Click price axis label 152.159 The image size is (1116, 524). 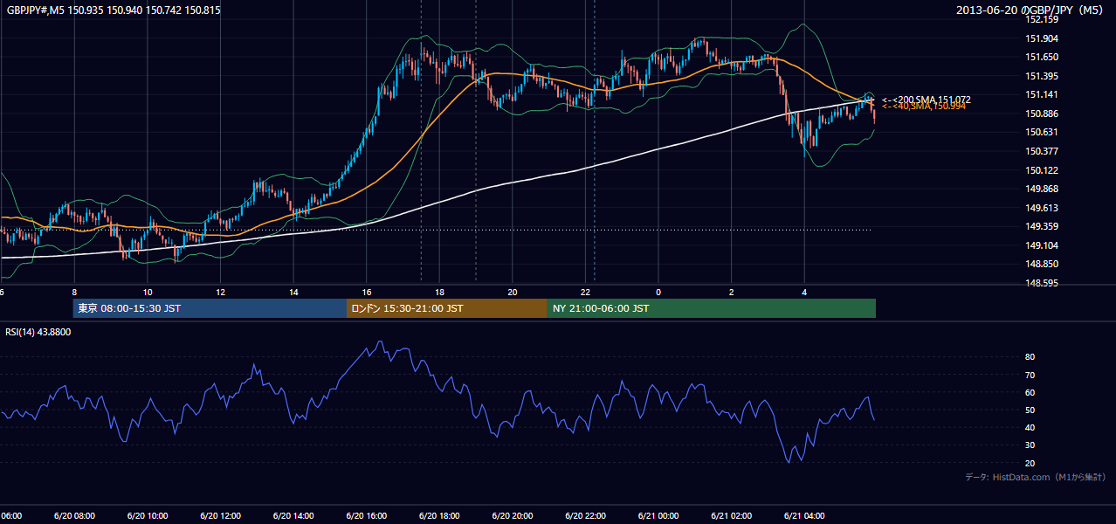pyautogui.click(x=1042, y=19)
